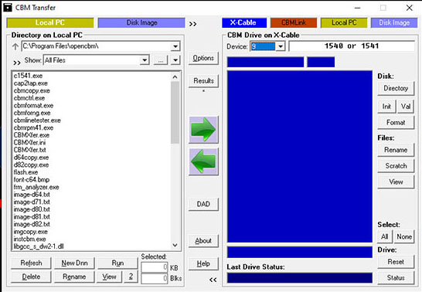Switch to the X-Cable tab

click(244, 22)
